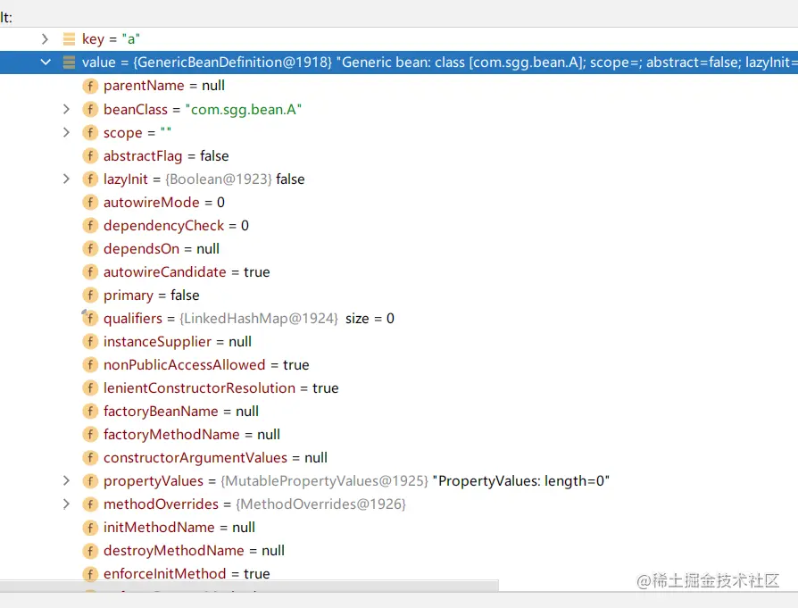The image size is (798, 608).
Task: Click the map entry icon beside value
Action: click(69, 62)
